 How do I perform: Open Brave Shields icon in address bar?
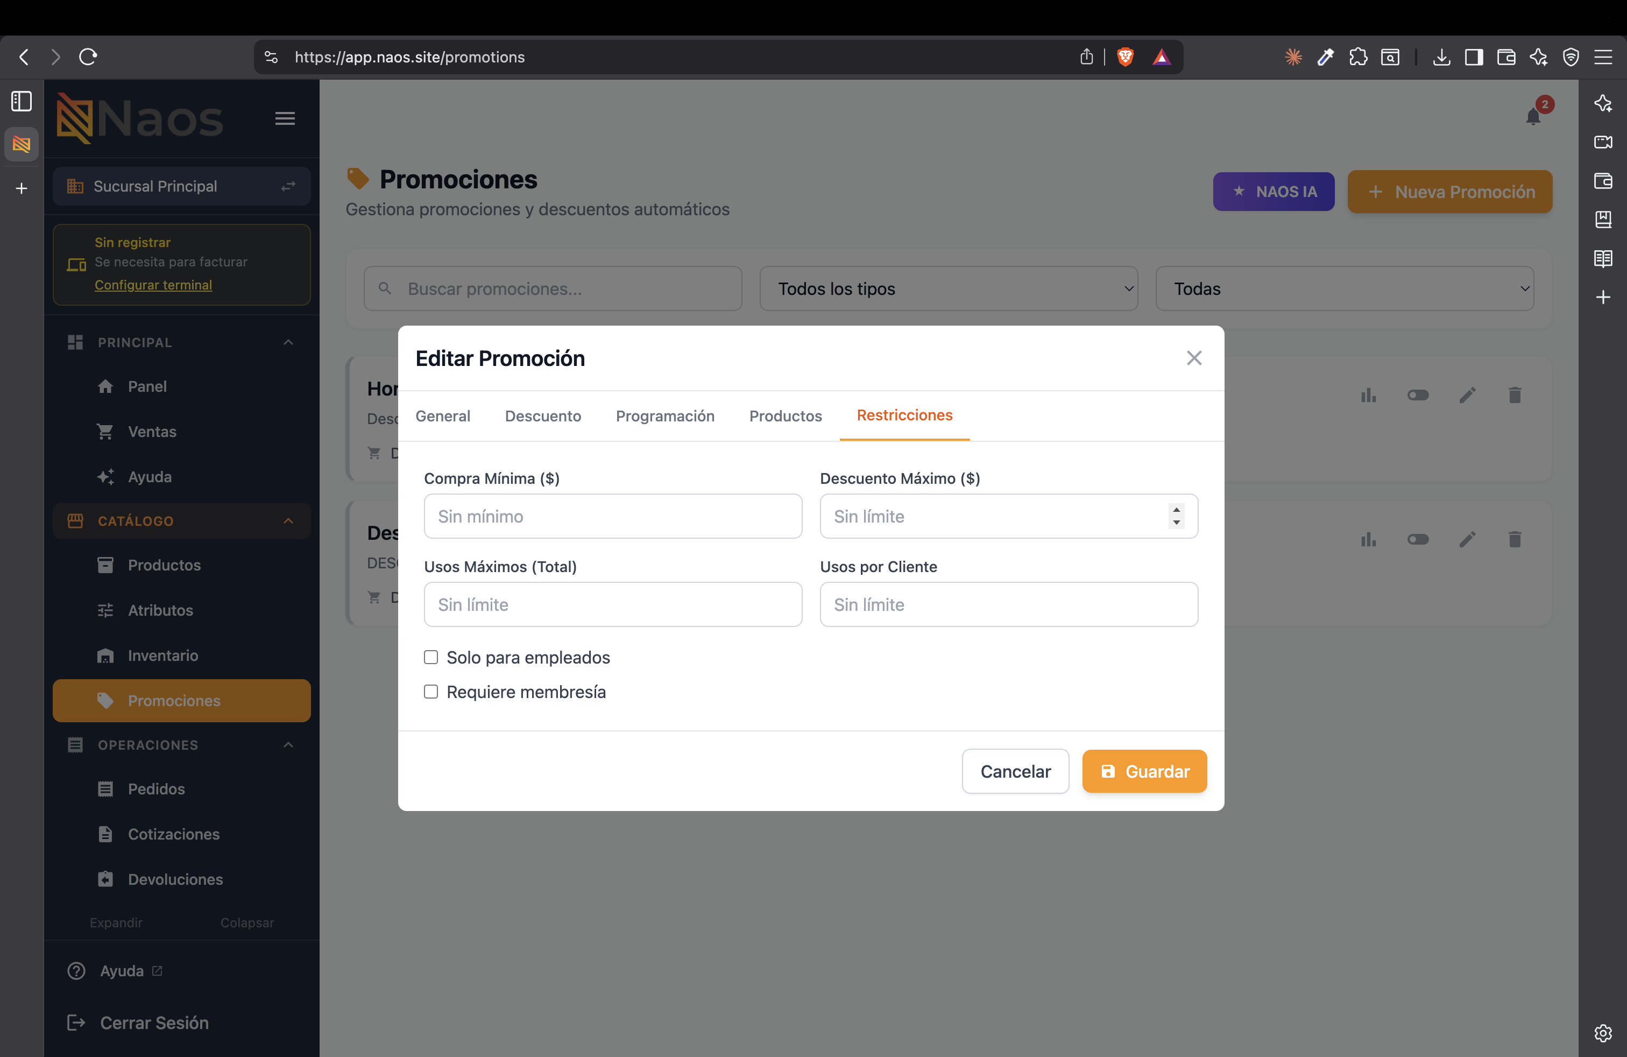(1125, 57)
